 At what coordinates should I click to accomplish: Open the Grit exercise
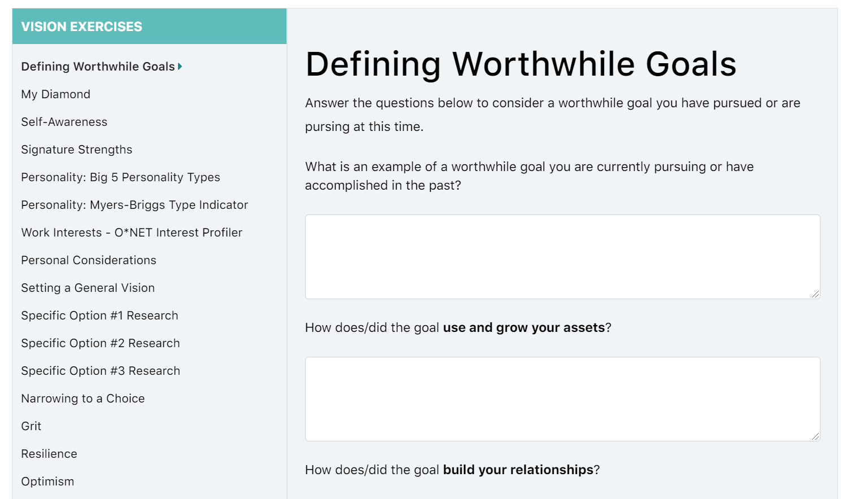(x=31, y=426)
